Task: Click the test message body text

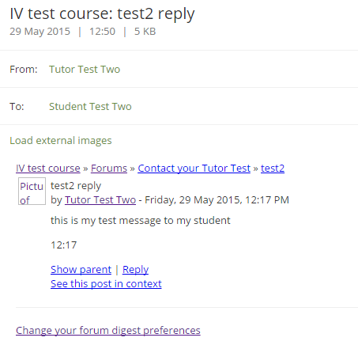Action: [141, 221]
